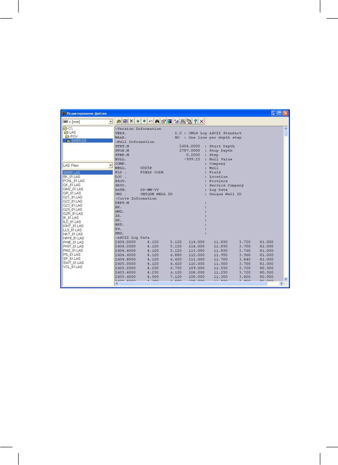Select file PHIE_01.LAS
338x465 pixels.
73,242
